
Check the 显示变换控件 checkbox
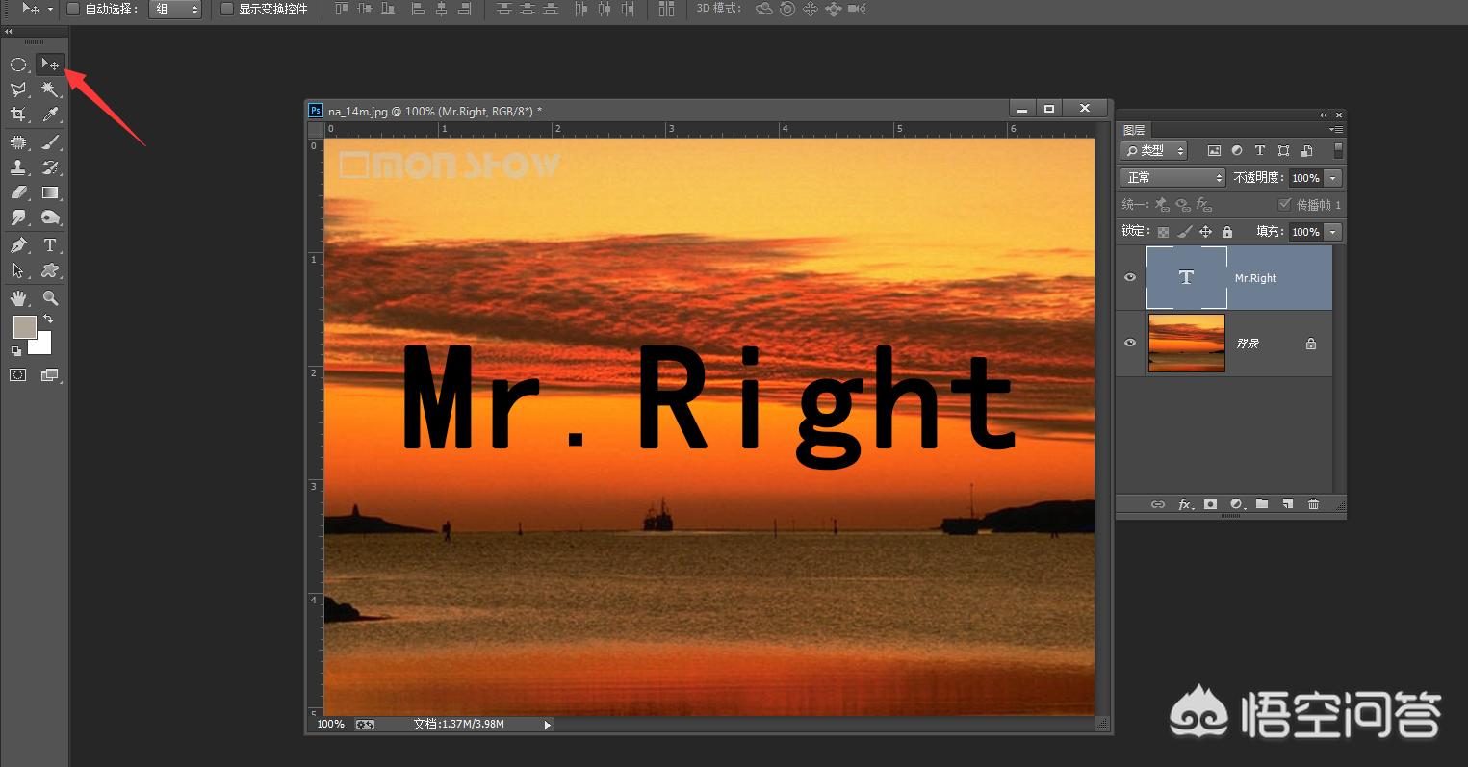pyautogui.click(x=227, y=9)
